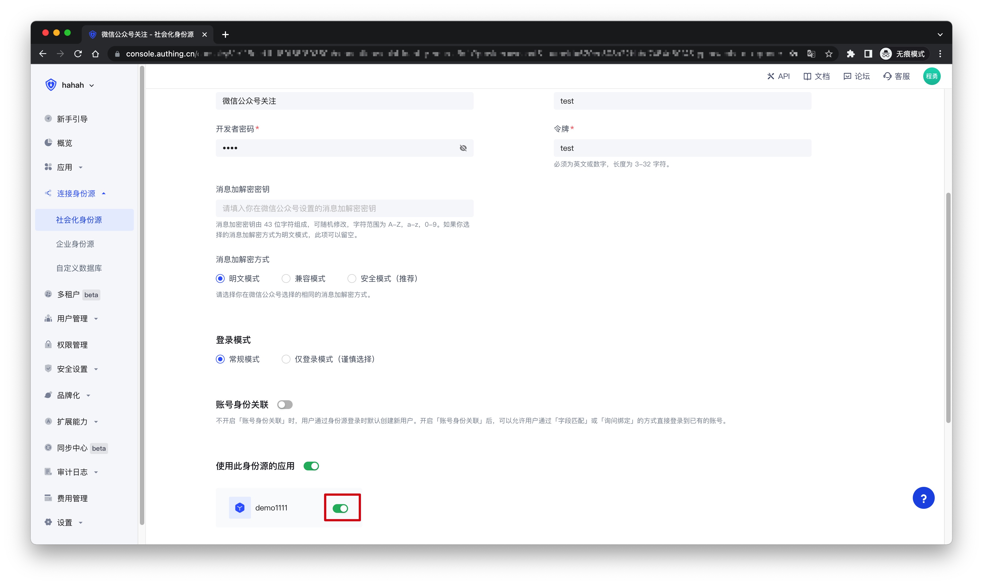The image size is (983, 585).
Task: Click the password visibility eye icon
Action: click(x=463, y=148)
